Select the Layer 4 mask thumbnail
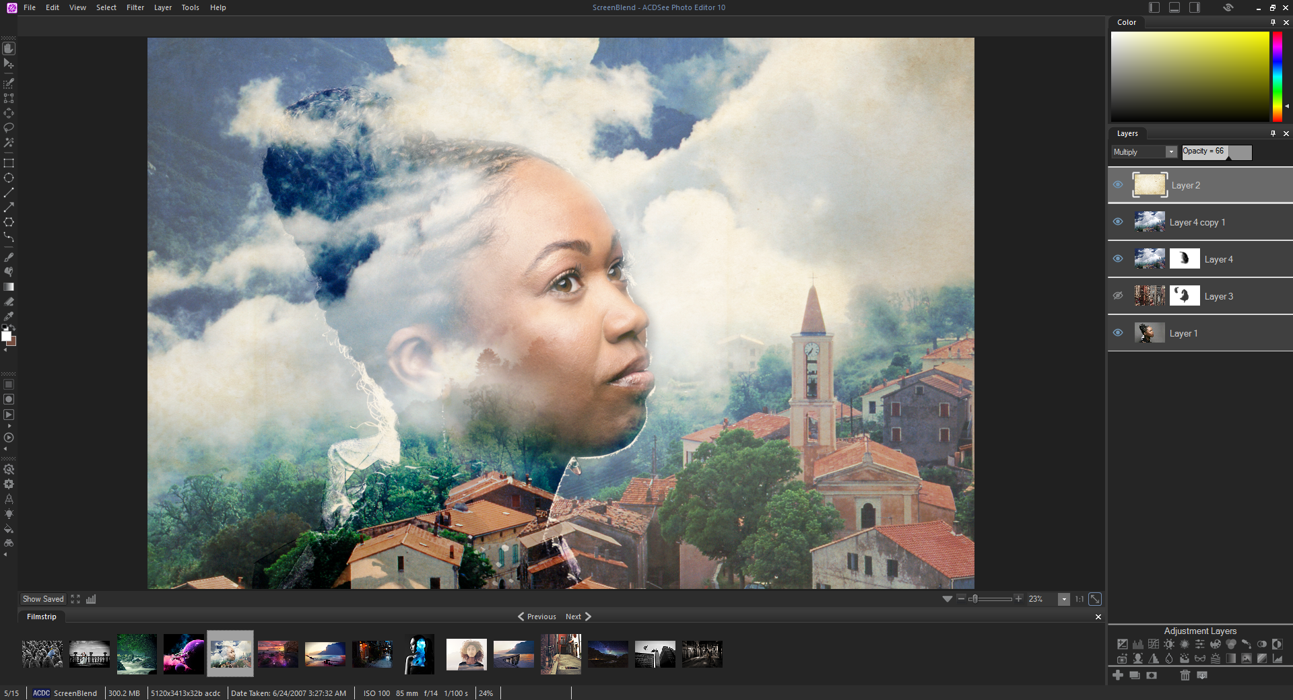1293x700 pixels. pyautogui.click(x=1185, y=259)
